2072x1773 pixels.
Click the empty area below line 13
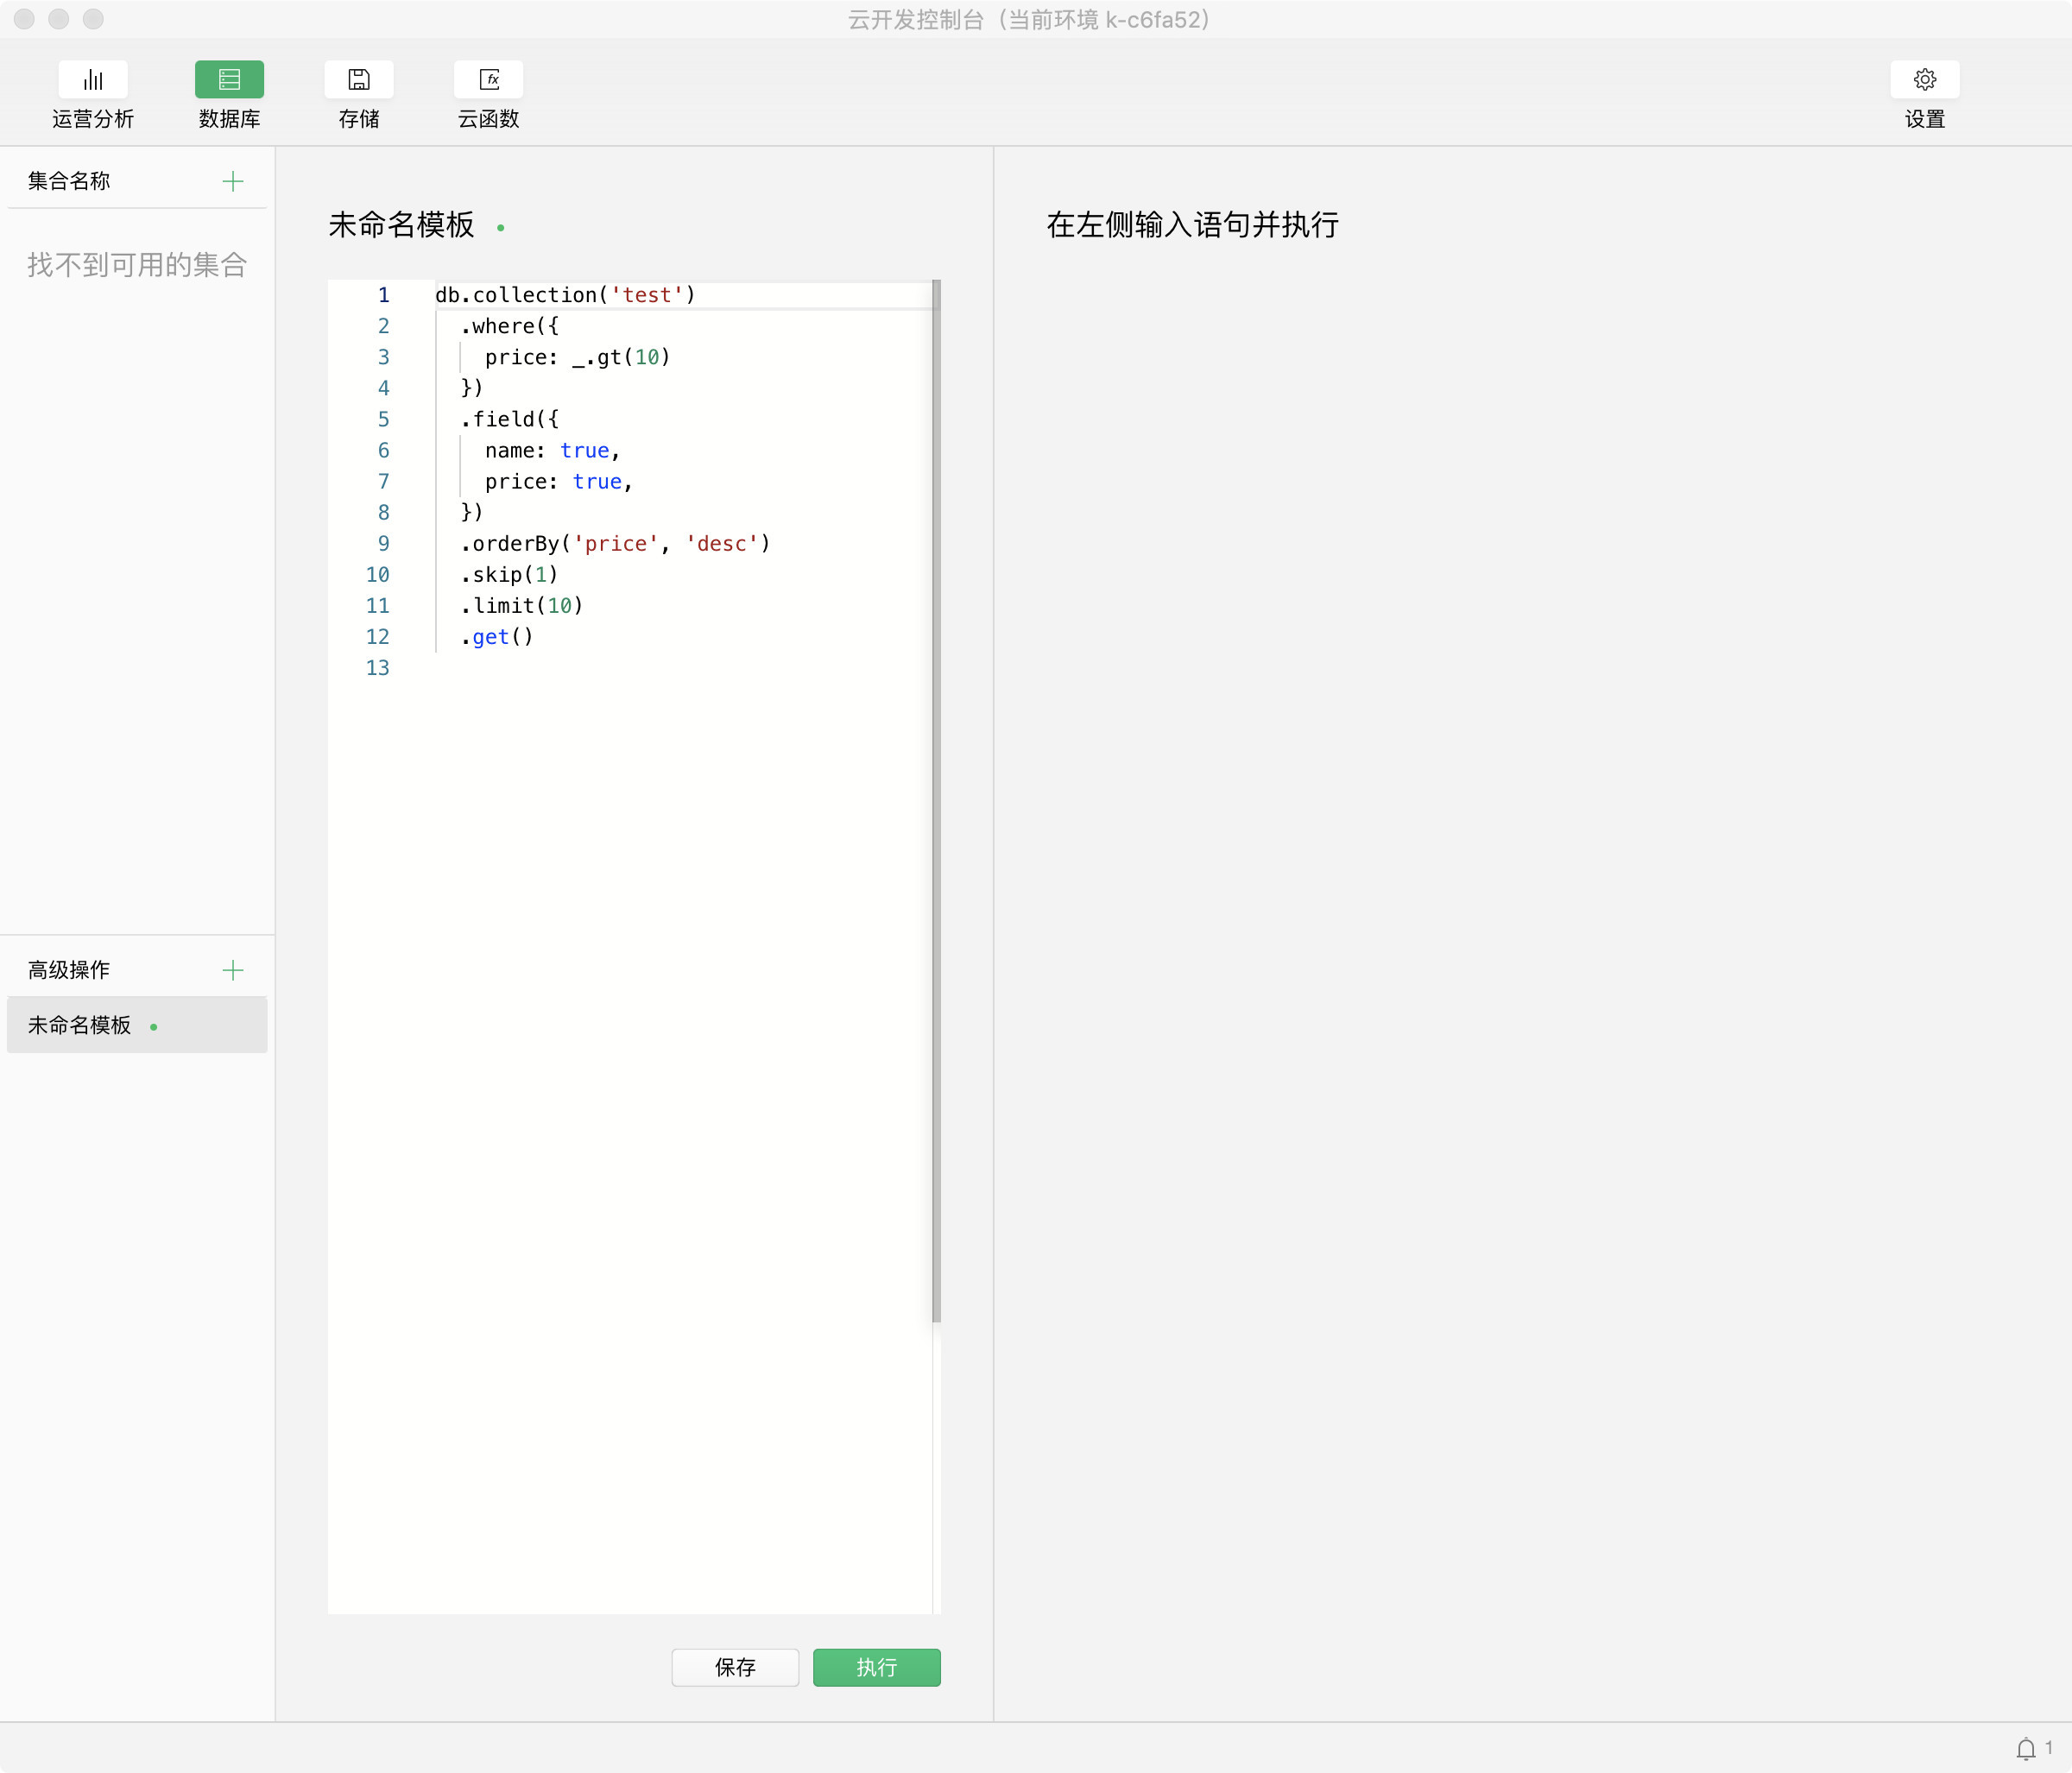630,1000
